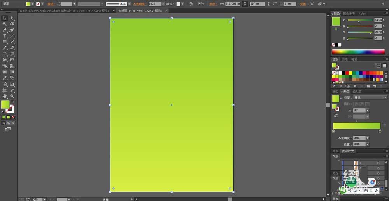The image size is (389, 201).
Task: Select the Rectangle tool
Action: (x=4, y=42)
